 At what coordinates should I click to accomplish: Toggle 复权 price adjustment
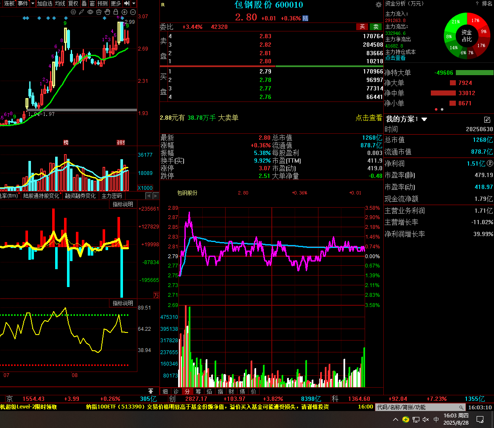tap(73, 3)
